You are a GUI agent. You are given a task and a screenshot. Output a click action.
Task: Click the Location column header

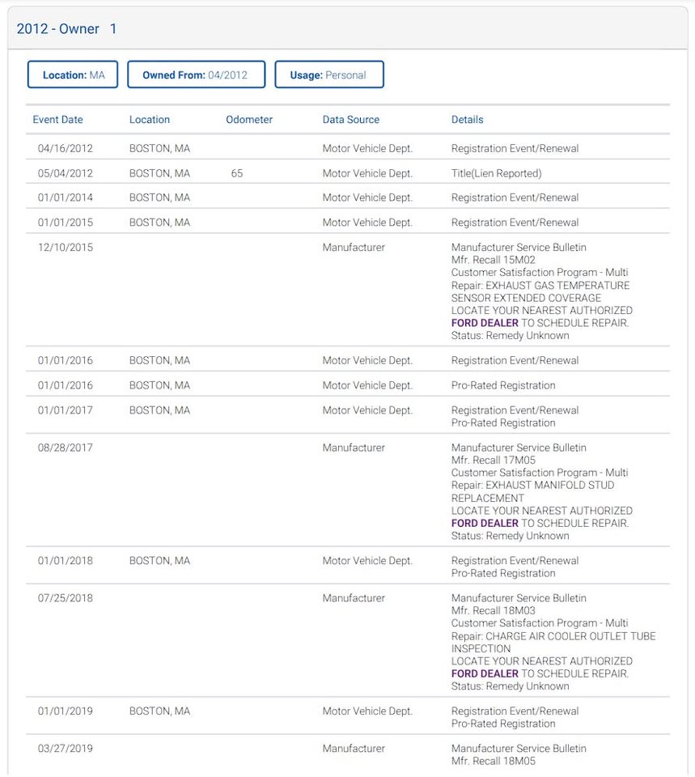[x=150, y=120]
